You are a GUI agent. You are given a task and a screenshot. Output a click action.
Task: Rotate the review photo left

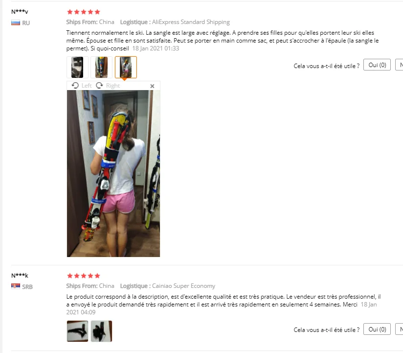click(x=82, y=85)
